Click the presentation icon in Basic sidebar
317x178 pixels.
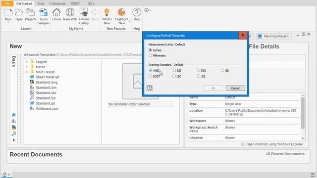point(13,133)
